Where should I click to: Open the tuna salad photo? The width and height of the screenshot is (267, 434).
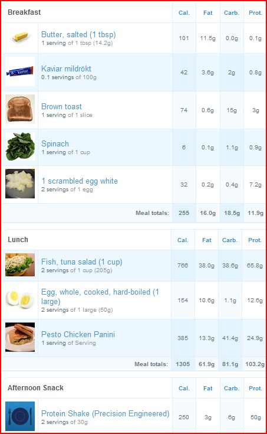pos(20,265)
